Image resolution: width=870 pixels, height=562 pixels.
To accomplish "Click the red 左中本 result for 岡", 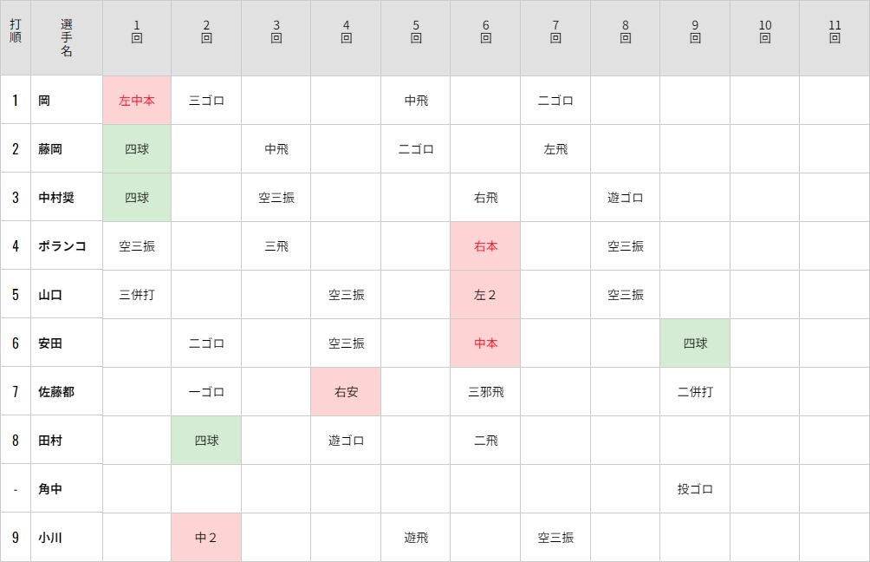I will (x=137, y=101).
